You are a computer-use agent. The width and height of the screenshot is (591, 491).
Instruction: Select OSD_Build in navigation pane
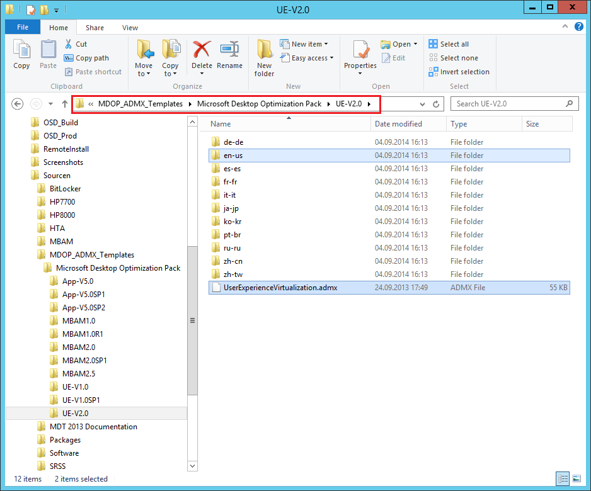[x=60, y=123]
